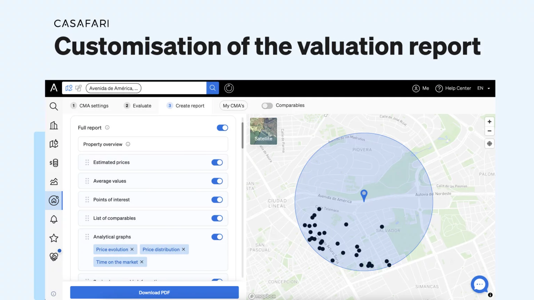Screen dimensions: 534x300
Task: Open the chat support bubble
Action: pos(479,284)
